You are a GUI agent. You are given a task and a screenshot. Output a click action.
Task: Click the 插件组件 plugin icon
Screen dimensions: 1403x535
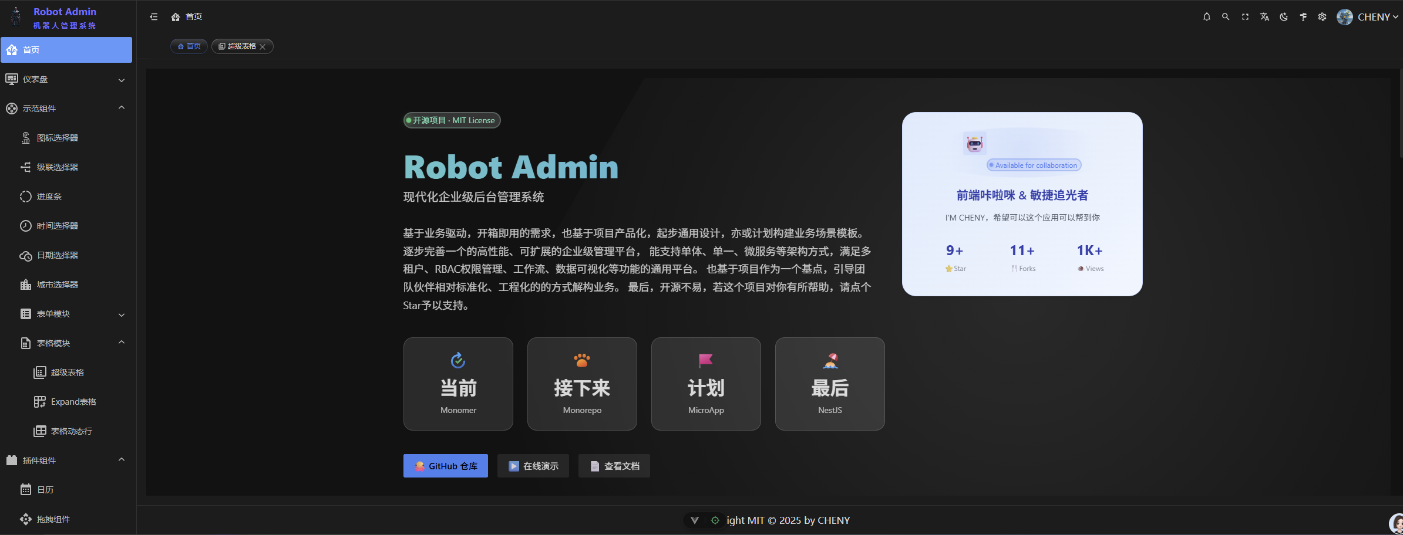pyautogui.click(x=12, y=460)
